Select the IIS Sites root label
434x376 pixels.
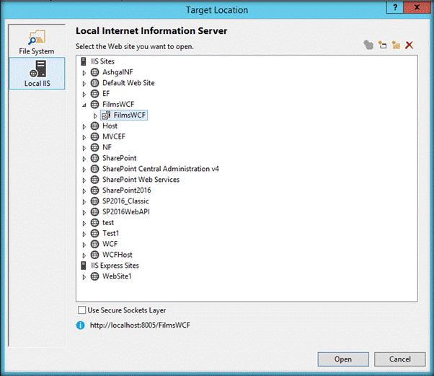102,61
